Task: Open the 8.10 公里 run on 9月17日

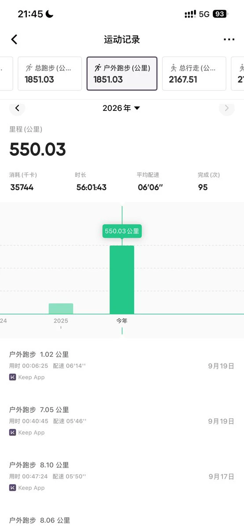Action: pyautogui.click(x=122, y=476)
